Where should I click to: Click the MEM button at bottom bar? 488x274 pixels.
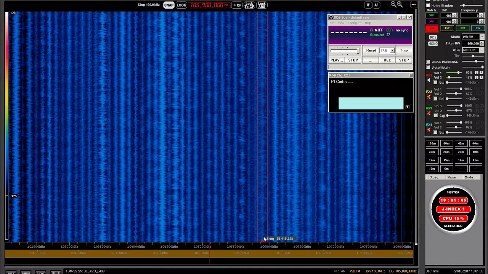tap(26, 272)
